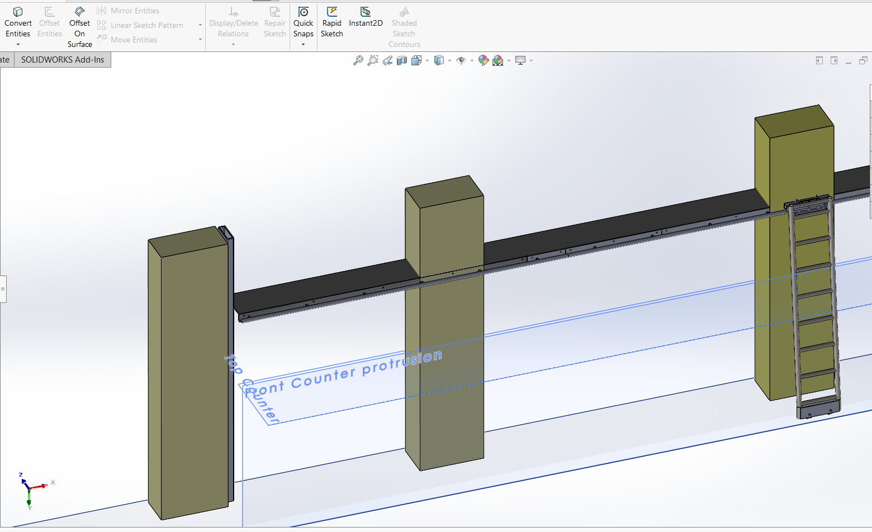Open the Quick Snaps dropdown arrow
872x532 pixels.
[x=303, y=45]
